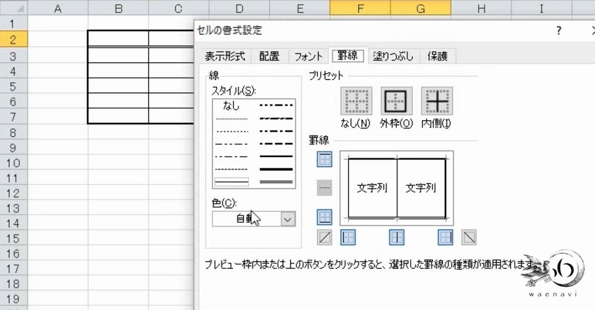Viewport: 595px width, 310px height.
Task: Toggle the left border button
Action: [x=348, y=237]
